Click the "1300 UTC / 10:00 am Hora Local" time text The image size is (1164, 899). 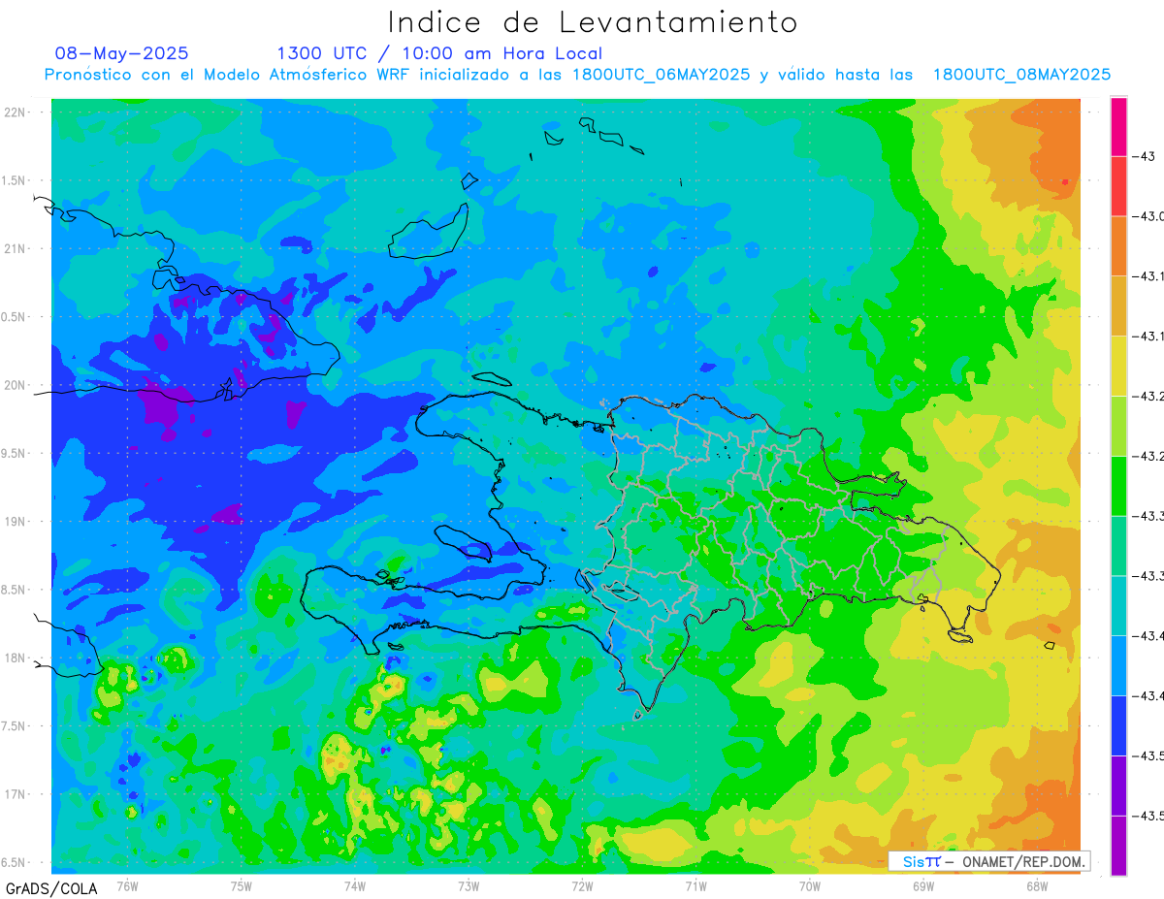[439, 54]
